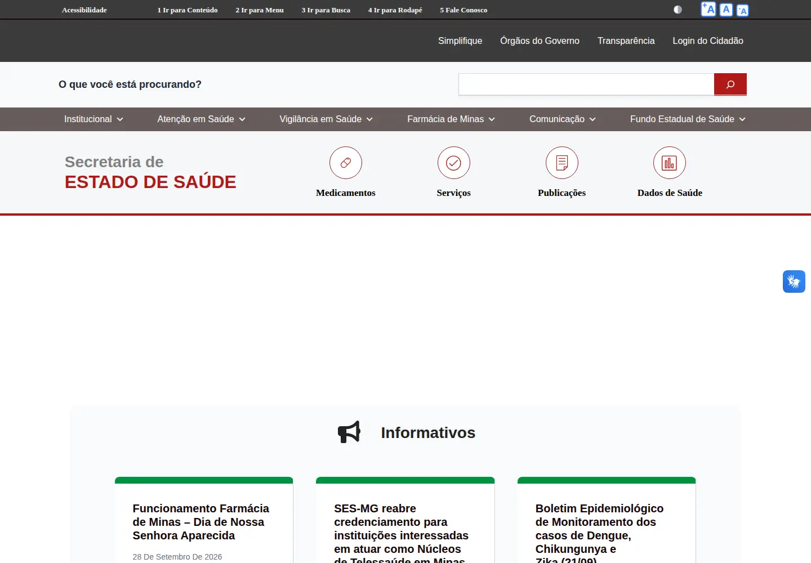Click the Informativos megaphone icon
Screen dimensions: 811x563
coord(349,432)
